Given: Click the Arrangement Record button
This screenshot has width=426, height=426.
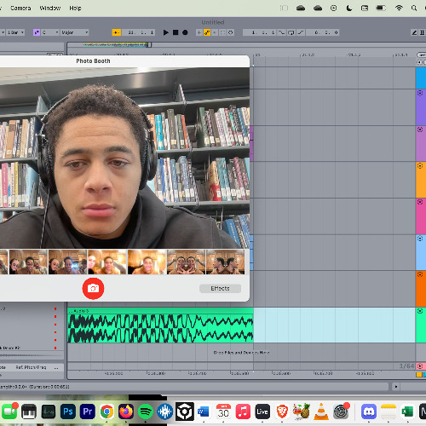Looking at the screenshot, I should (x=185, y=32).
